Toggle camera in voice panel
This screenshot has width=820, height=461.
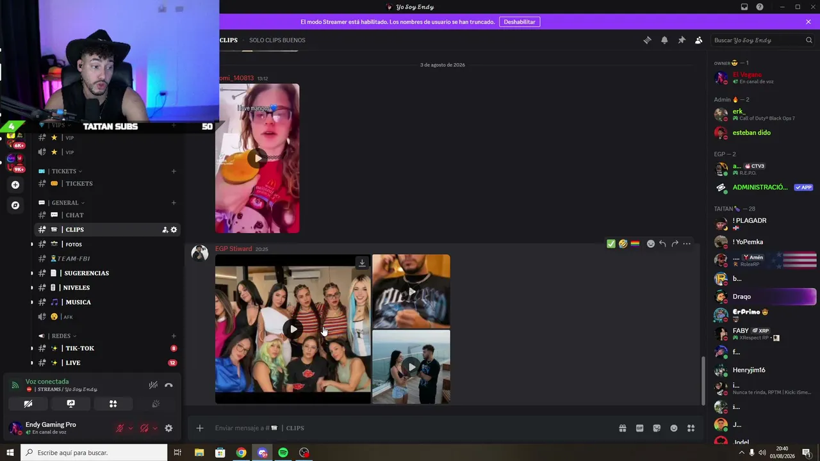pyautogui.click(x=28, y=404)
